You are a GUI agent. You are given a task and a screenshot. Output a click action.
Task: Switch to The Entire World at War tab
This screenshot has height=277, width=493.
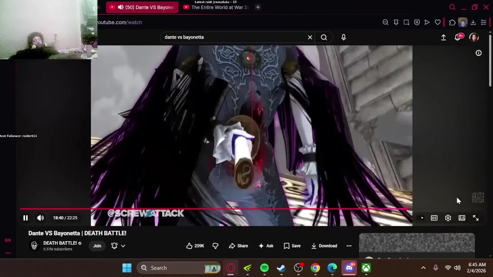tap(216, 7)
